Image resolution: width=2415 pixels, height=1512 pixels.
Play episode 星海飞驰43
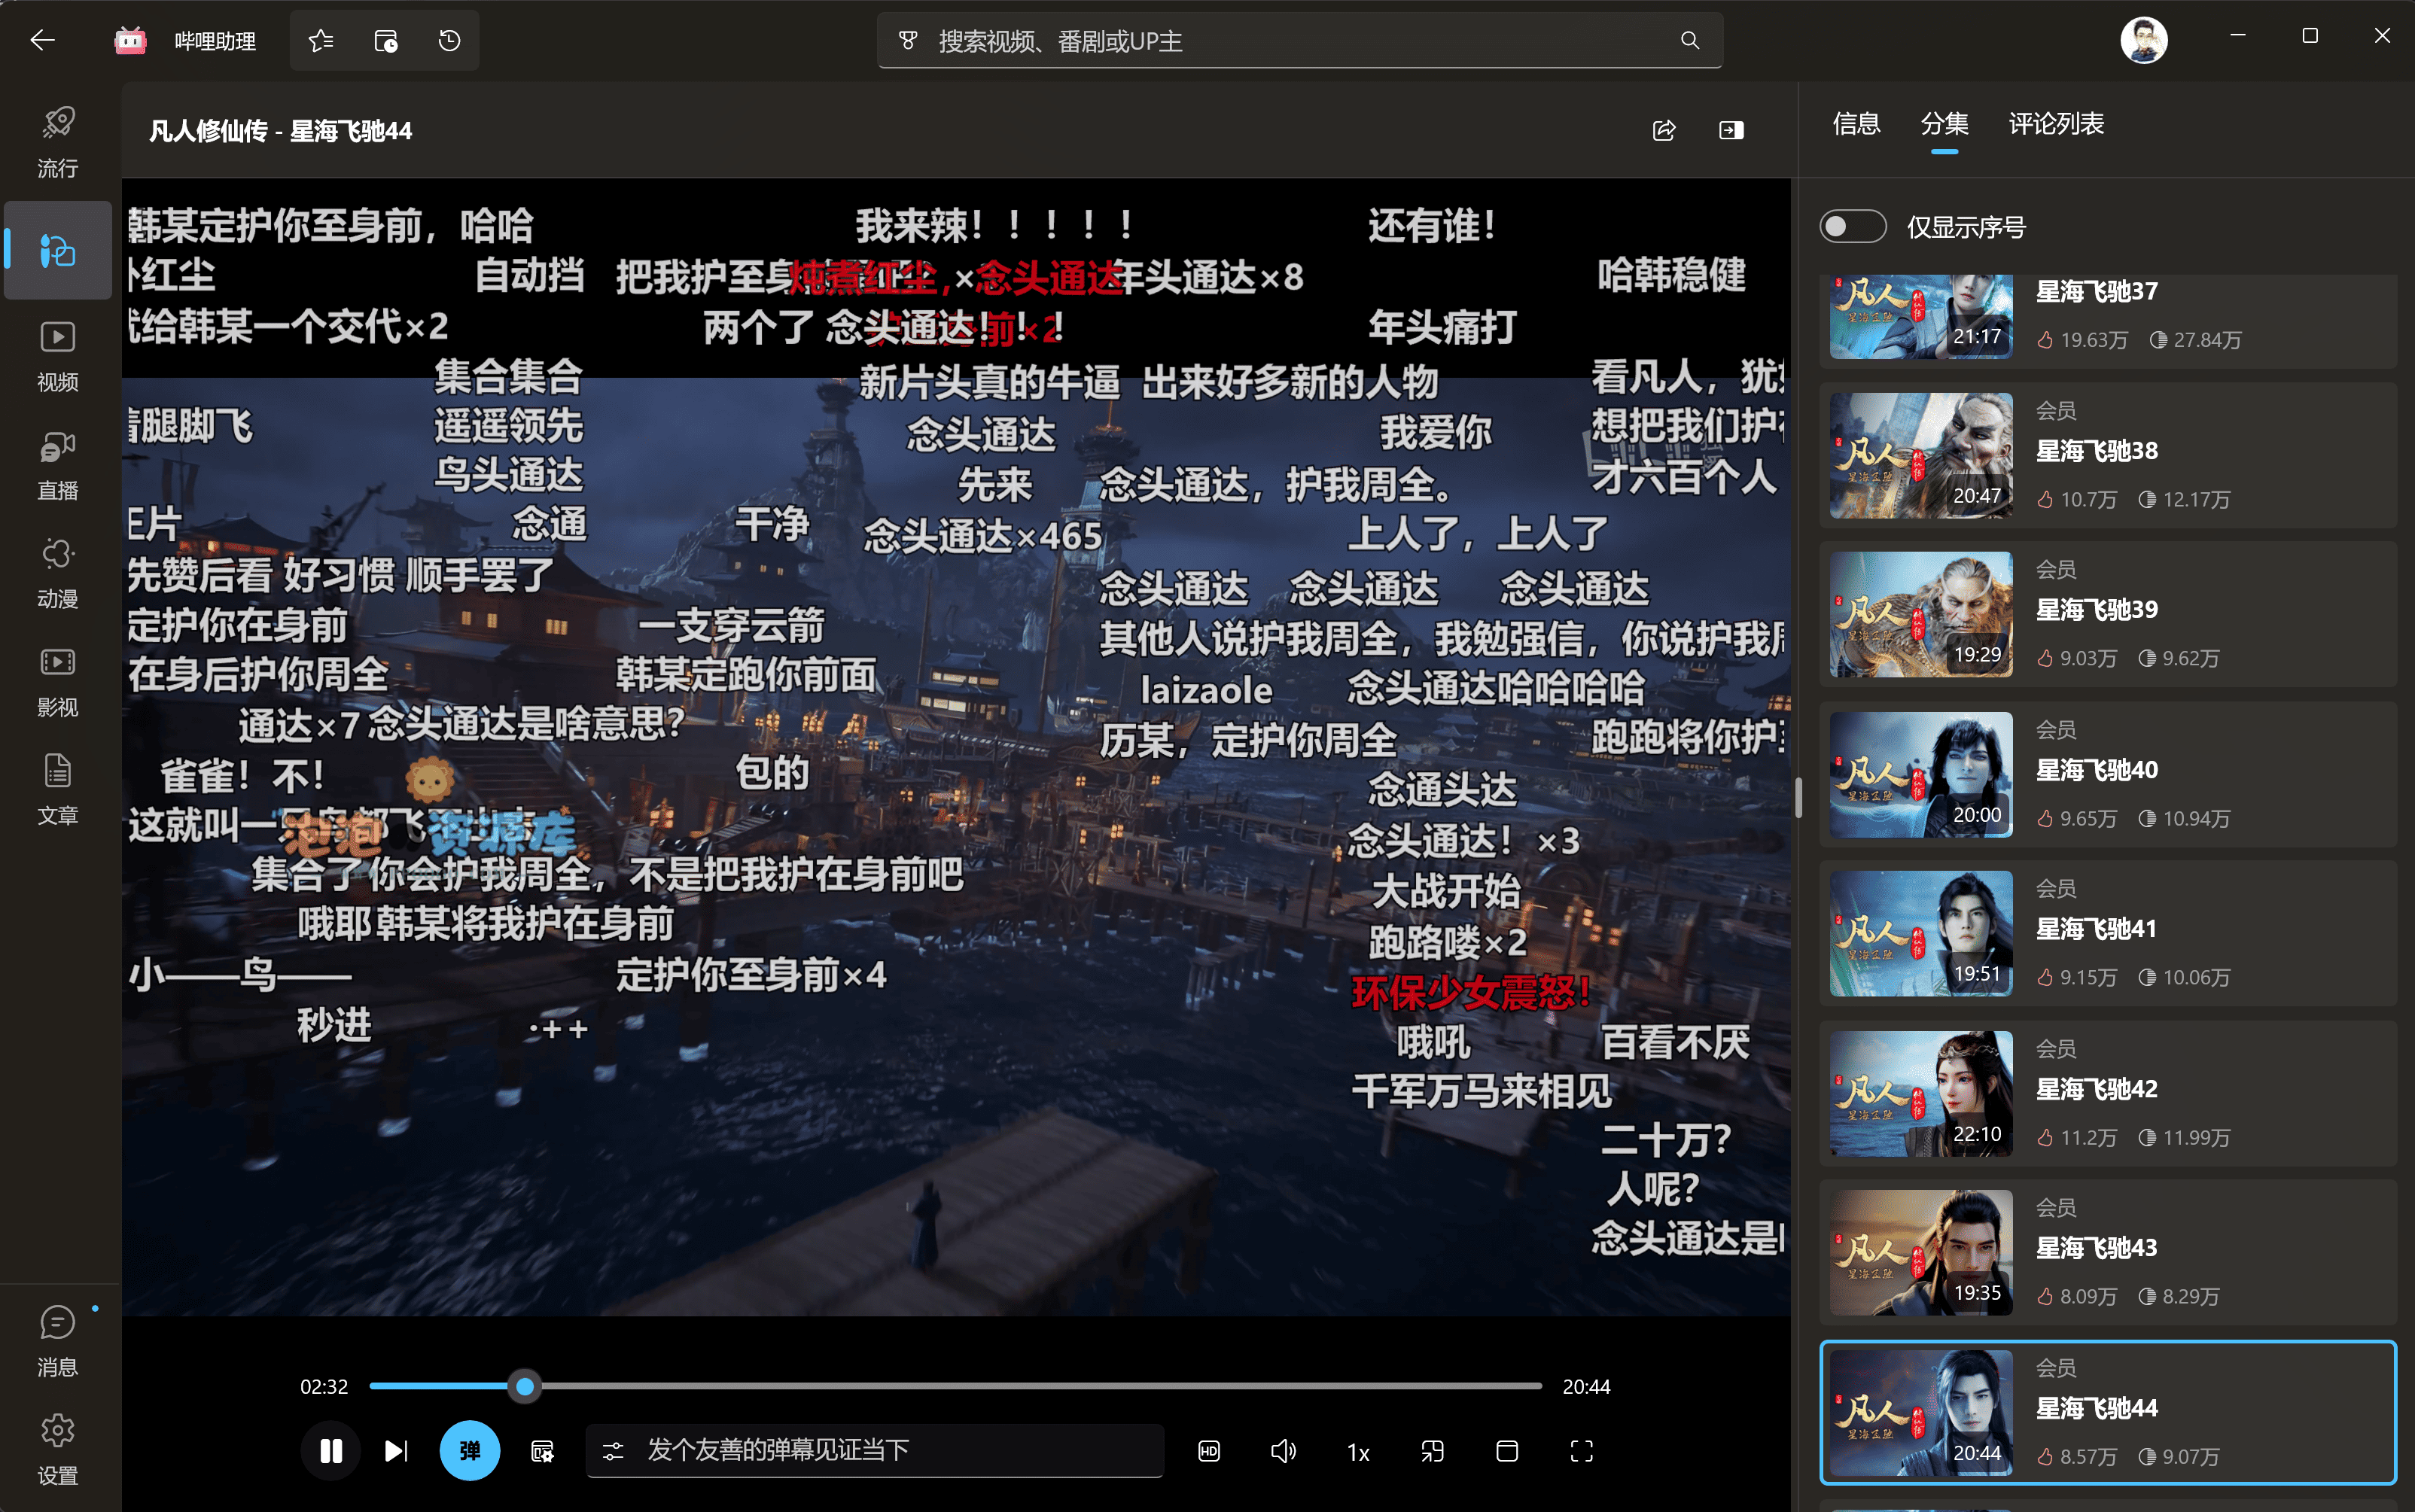tap(2107, 1253)
